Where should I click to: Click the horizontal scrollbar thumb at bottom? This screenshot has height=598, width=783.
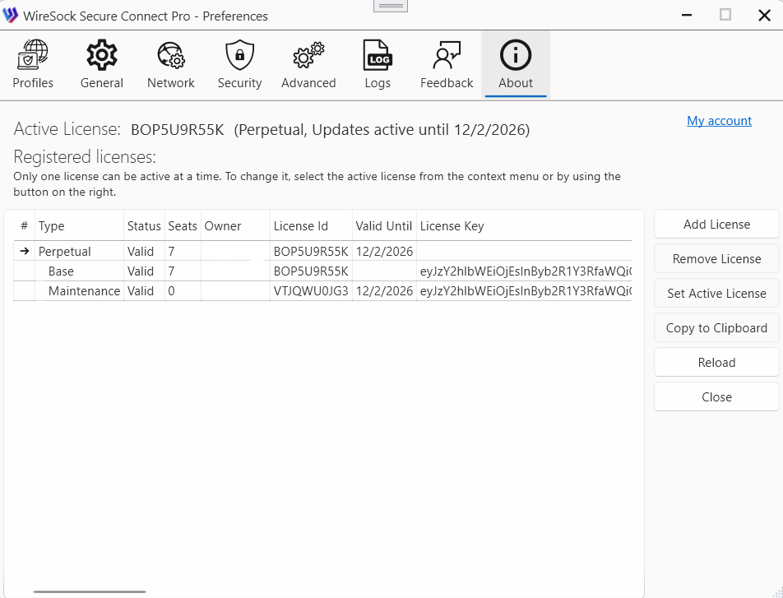pos(90,591)
